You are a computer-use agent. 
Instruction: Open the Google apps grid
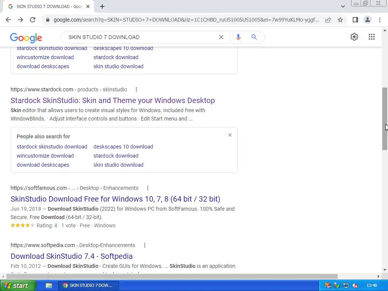[x=371, y=37]
